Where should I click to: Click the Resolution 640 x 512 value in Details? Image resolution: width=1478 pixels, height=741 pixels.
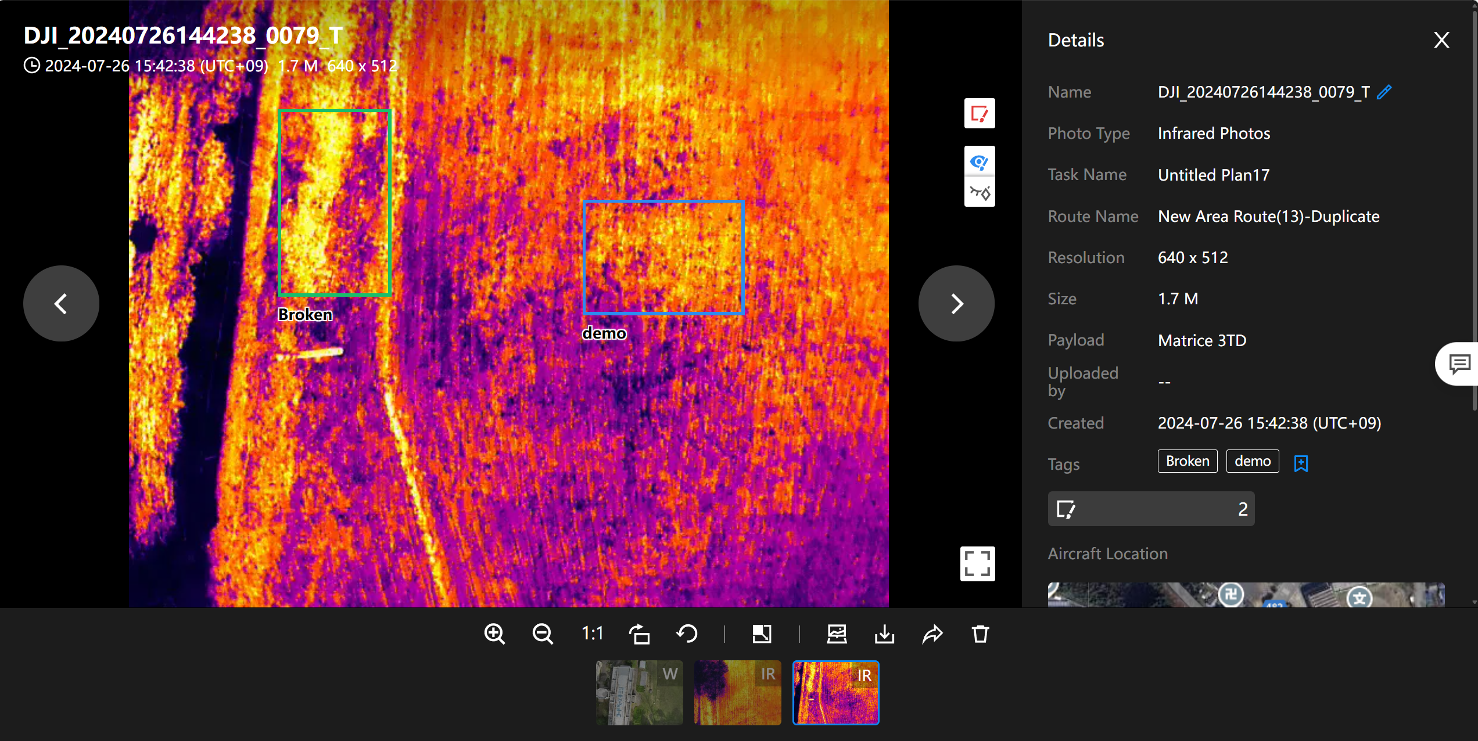click(x=1193, y=257)
